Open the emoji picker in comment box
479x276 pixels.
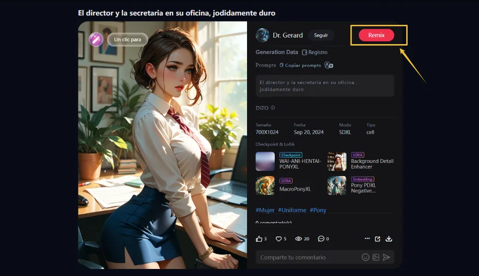point(365,257)
